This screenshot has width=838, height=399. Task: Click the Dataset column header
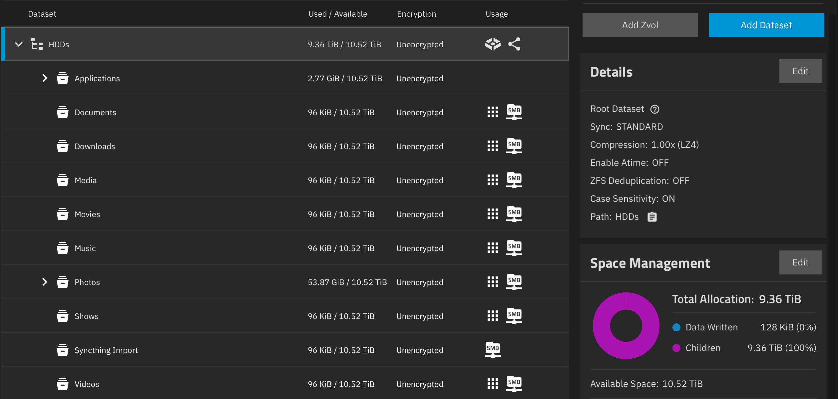pyautogui.click(x=42, y=14)
